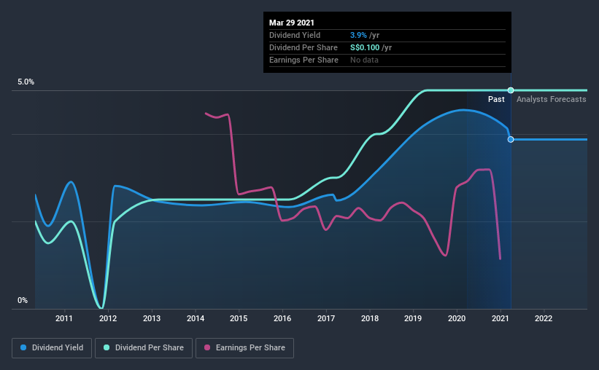The width and height of the screenshot is (599, 370).
Task: Click the S$0.100 dividend per share value
Action: pyautogui.click(x=365, y=47)
